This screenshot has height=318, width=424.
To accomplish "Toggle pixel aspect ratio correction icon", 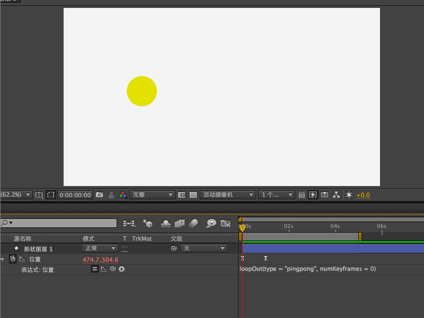I will [302, 195].
